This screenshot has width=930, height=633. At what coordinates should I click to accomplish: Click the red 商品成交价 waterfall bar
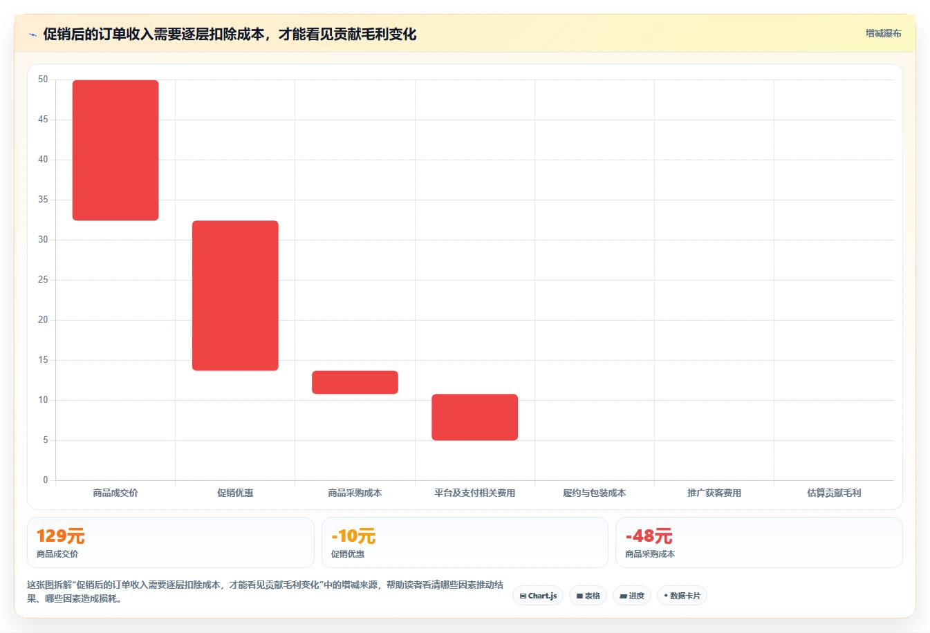(115, 150)
